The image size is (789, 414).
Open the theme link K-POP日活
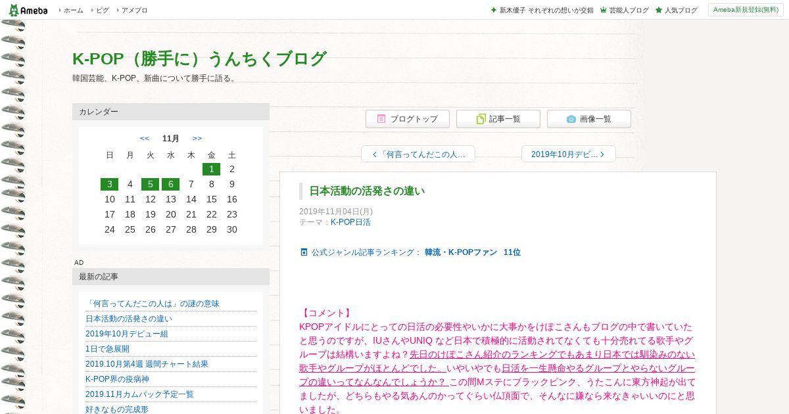[x=350, y=222]
